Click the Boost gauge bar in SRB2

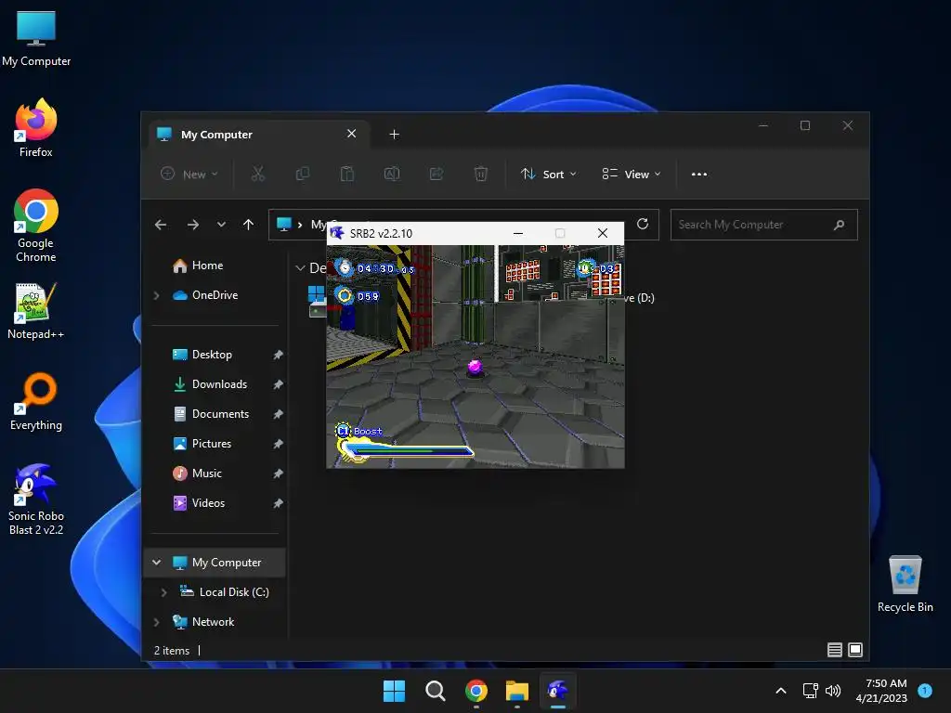point(405,451)
